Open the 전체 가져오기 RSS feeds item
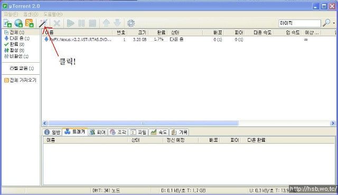Viewport: 338px width, 195px height. 21,80
